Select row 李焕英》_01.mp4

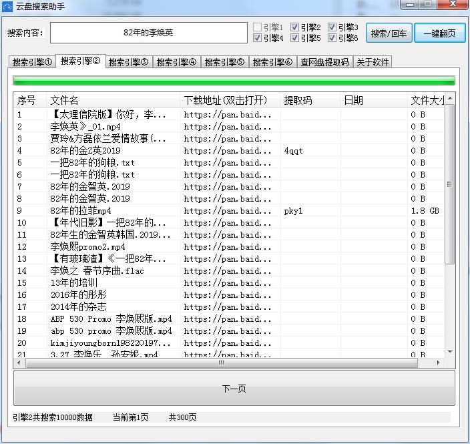[229, 126]
